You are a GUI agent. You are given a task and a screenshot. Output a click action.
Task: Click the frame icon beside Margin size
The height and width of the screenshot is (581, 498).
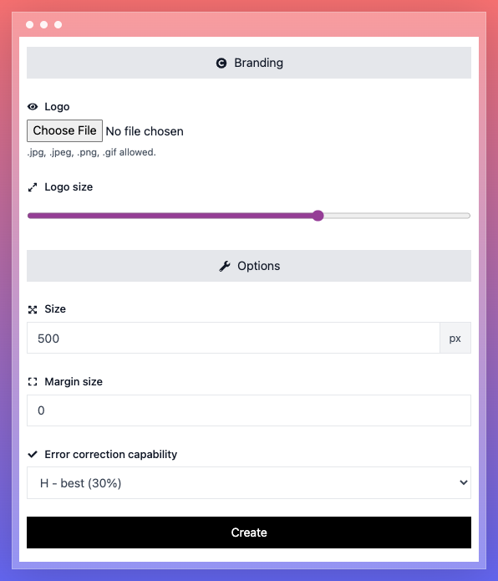(x=33, y=382)
